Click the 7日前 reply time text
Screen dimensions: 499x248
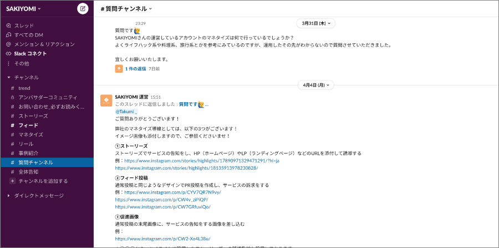(x=154, y=68)
